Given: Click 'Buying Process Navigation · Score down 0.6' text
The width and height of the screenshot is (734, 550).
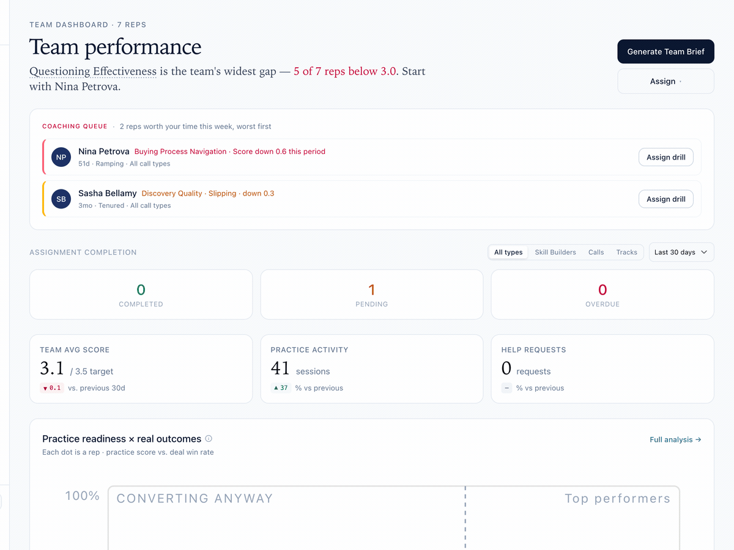Looking at the screenshot, I should click(x=230, y=152).
